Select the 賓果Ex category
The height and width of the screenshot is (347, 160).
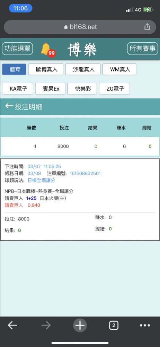[x=50, y=89]
